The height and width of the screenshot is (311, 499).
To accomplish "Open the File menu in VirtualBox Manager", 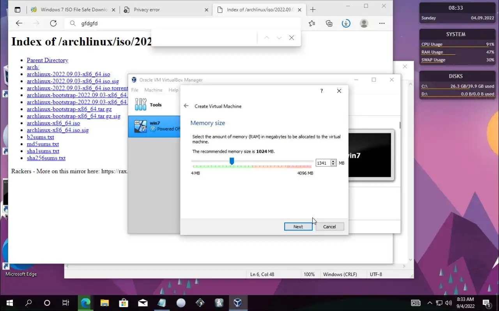I will (x=134, y=90).
